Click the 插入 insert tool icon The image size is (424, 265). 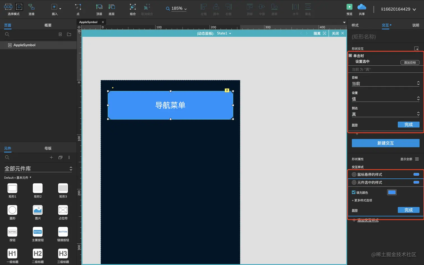54,7
